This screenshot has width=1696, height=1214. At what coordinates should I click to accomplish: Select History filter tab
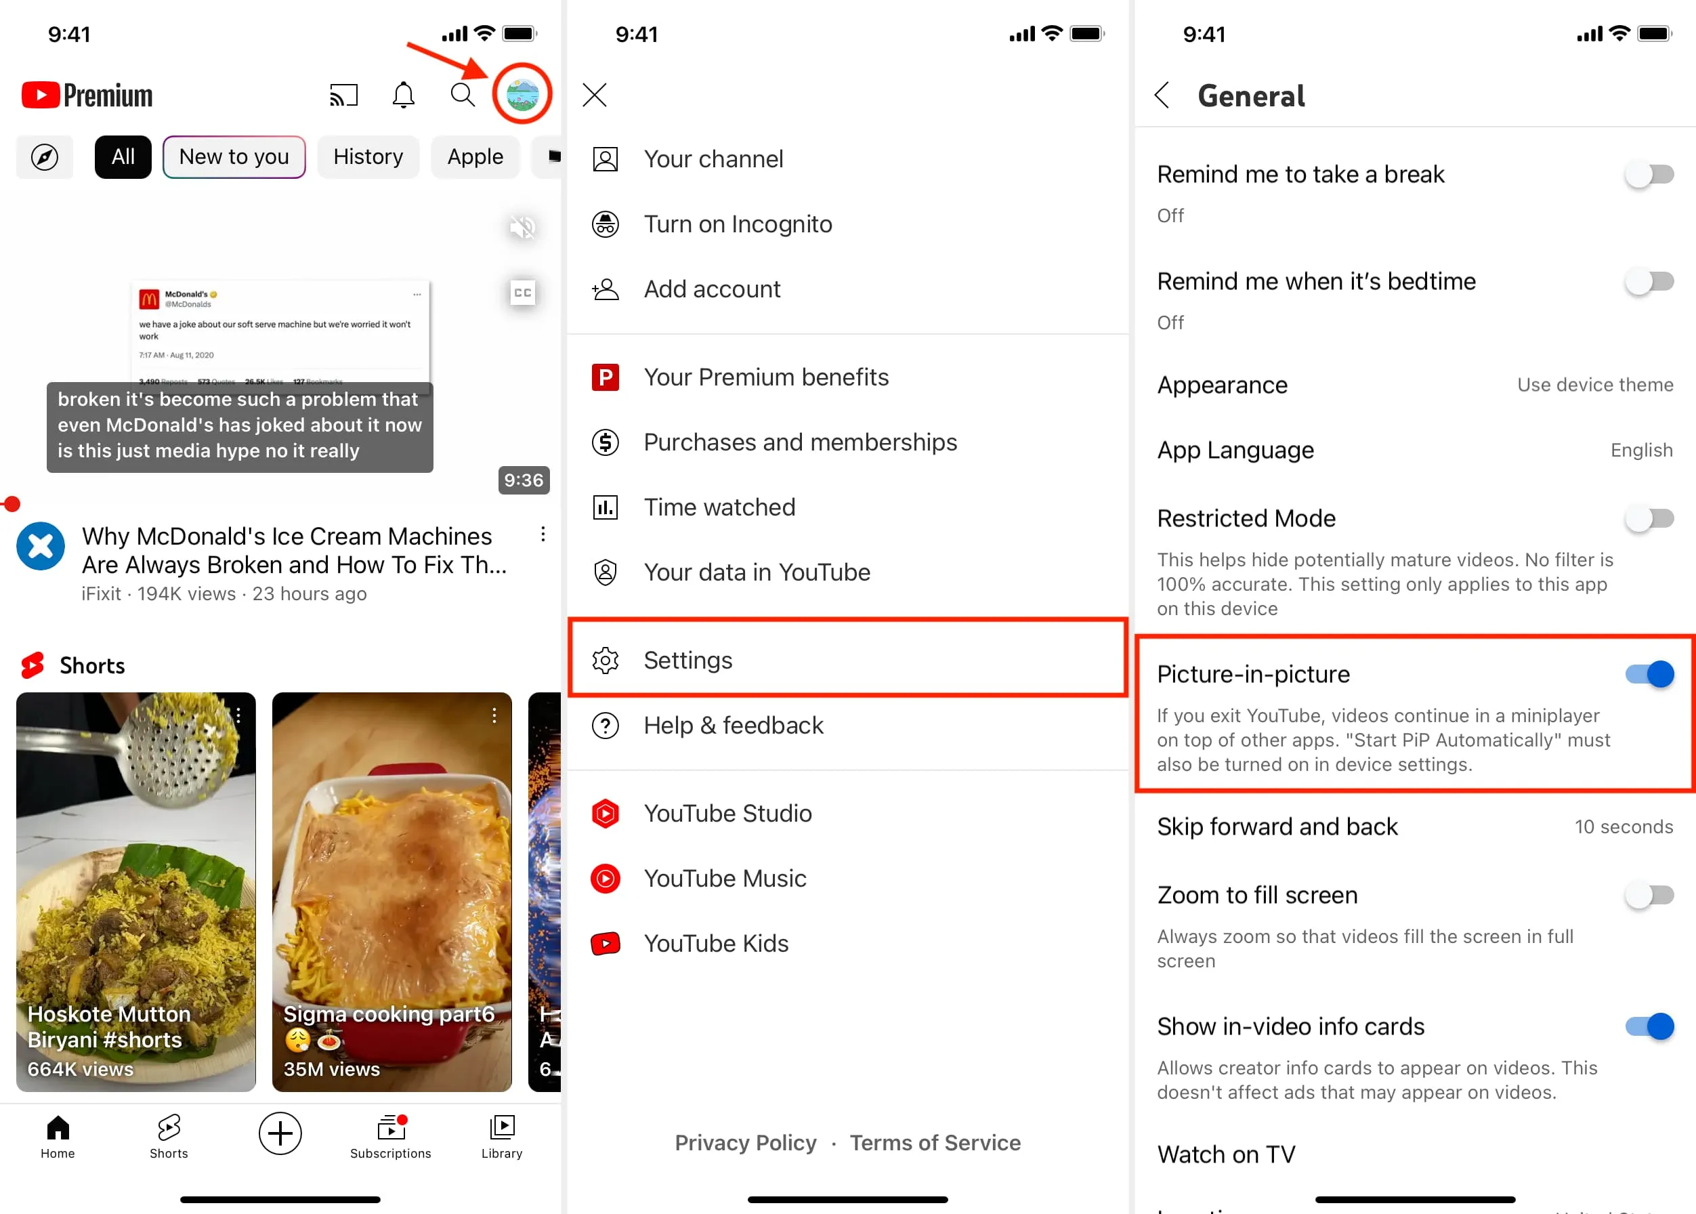point(368,155)
